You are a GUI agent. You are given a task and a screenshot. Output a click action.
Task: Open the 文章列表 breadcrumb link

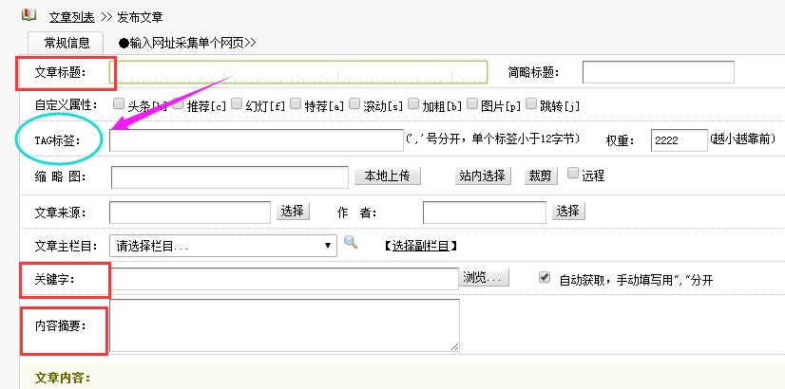click(x=72, y=16)
